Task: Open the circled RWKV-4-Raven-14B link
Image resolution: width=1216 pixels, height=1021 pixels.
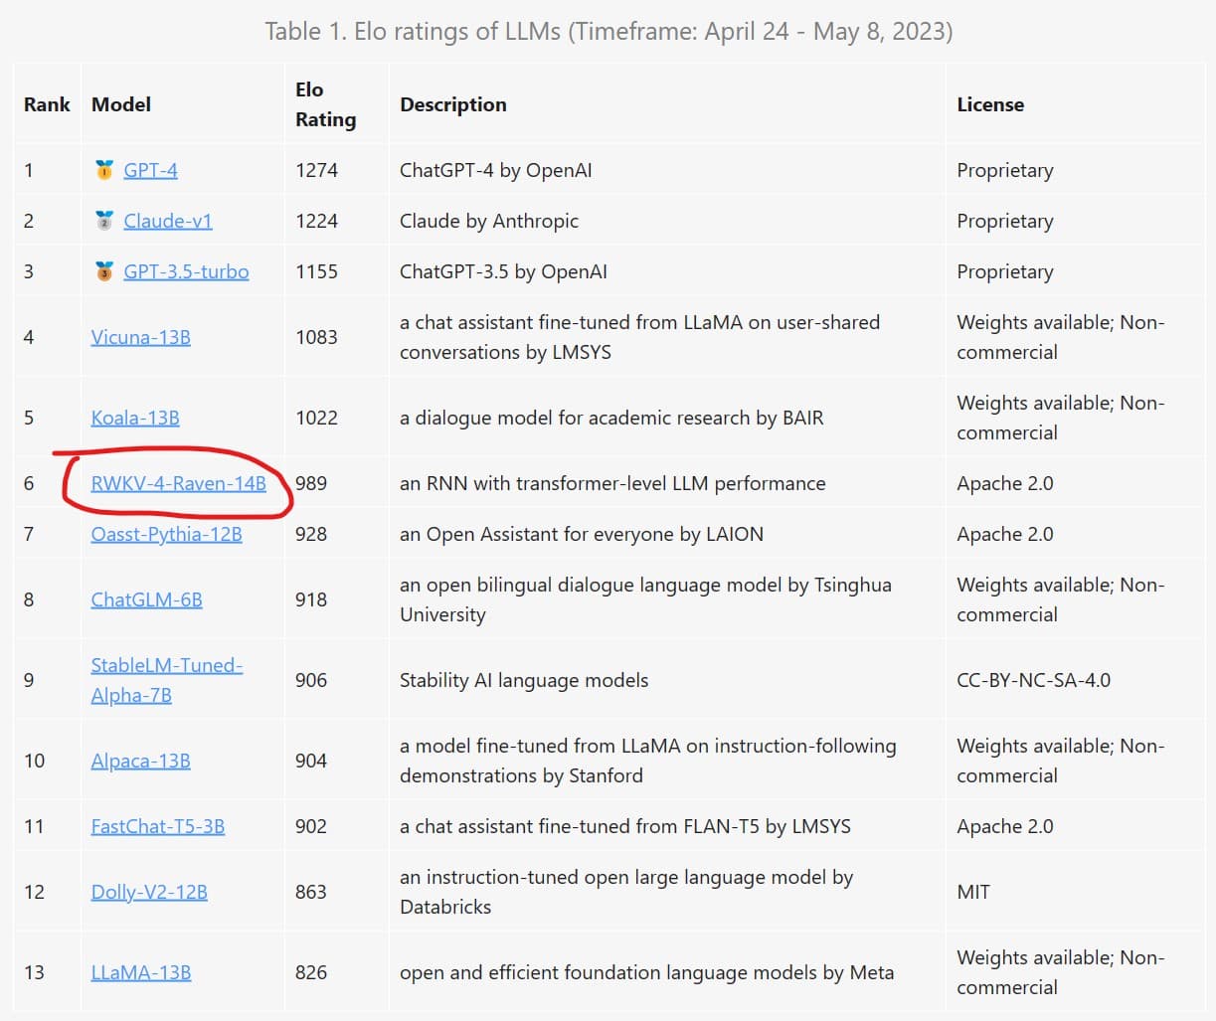Action: (x=178, y=483)
